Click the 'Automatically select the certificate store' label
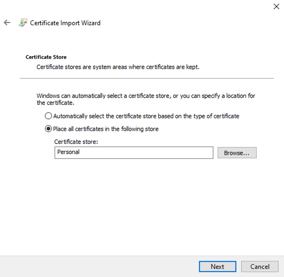This screenshot has width=284, height=277. pos(146,116)
